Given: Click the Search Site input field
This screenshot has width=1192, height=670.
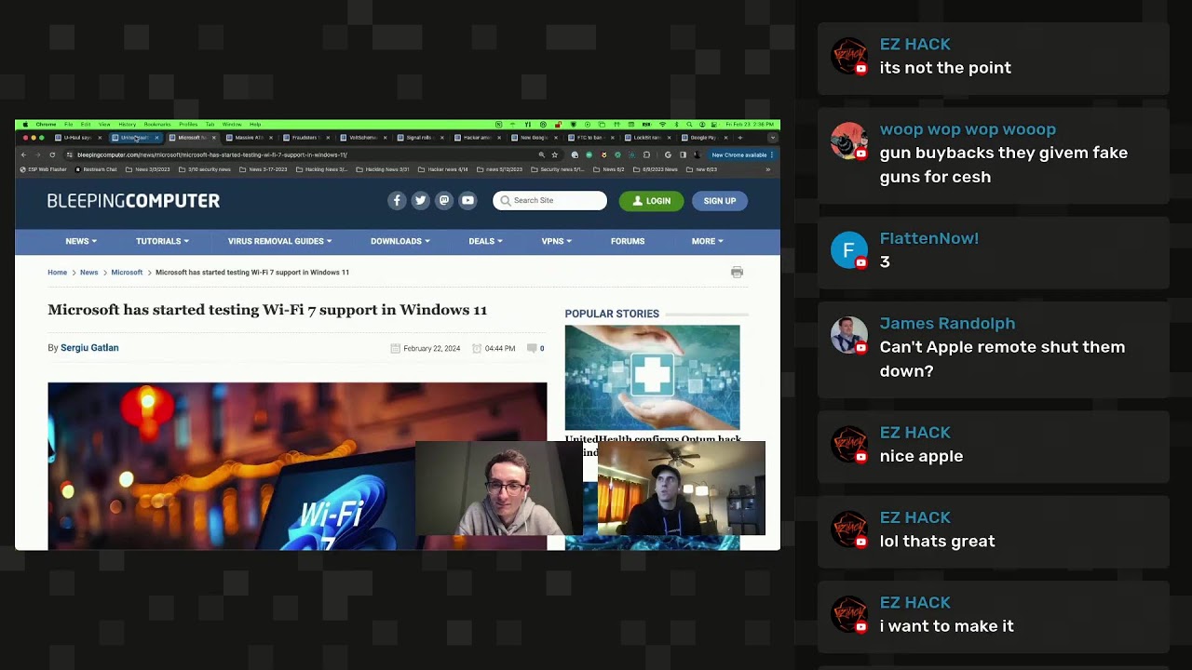Looking at the screenshot, I should click(549, 201).
